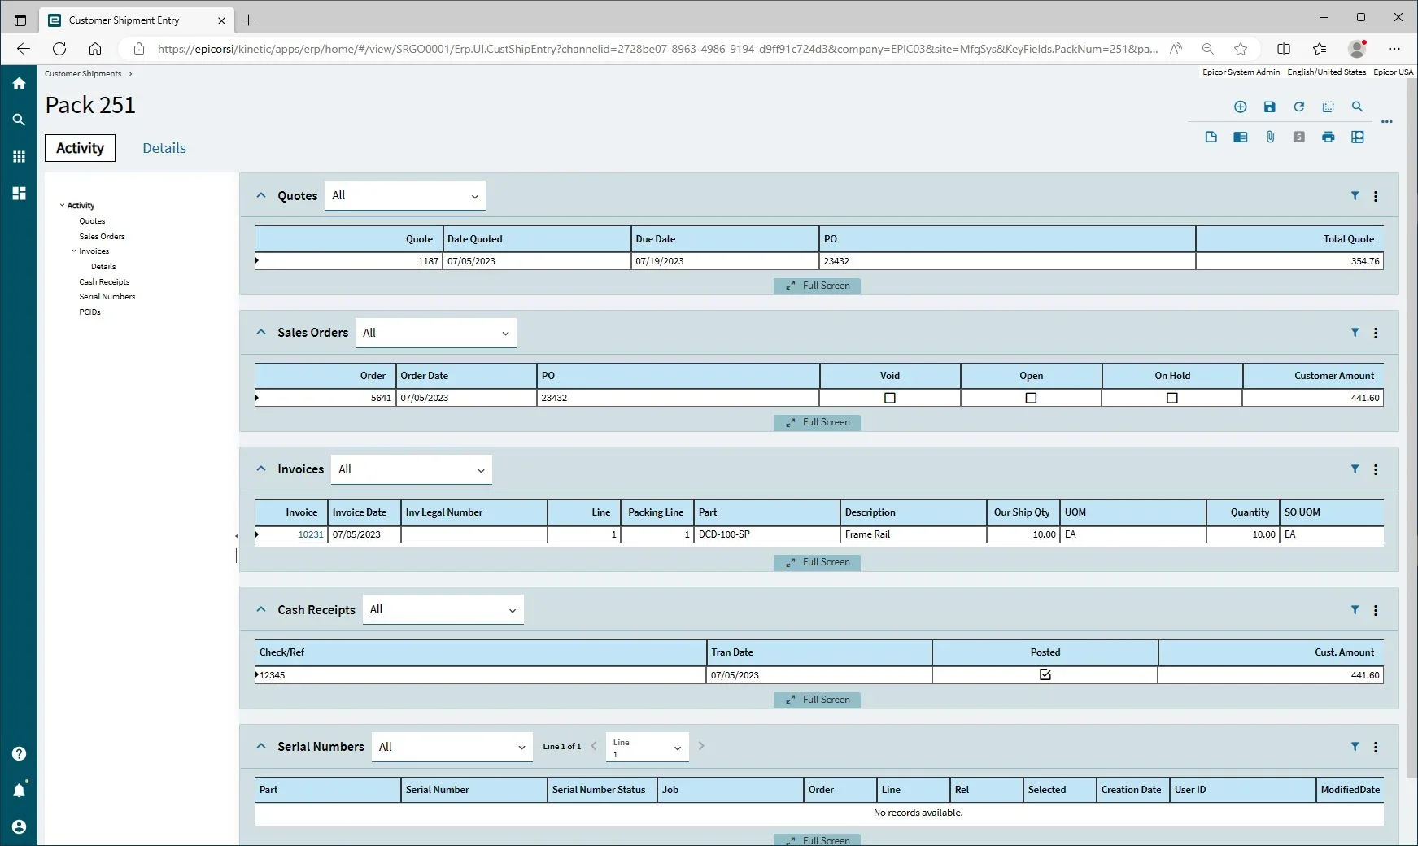
Task: Open the attachments paperclip icon
Action: tap(1269, 137)
